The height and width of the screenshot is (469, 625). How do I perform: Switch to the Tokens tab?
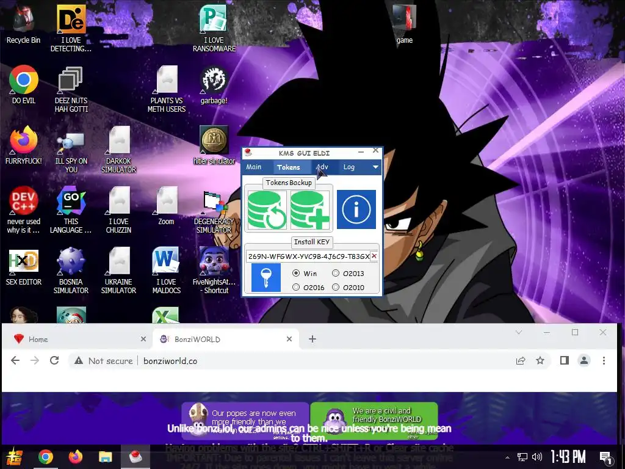click(289, 167)
